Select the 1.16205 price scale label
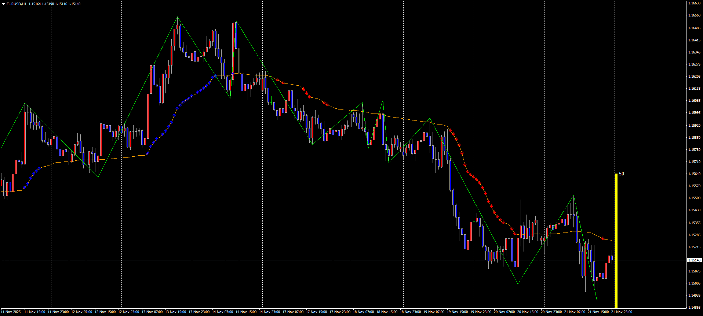Screen dimensions: 703x316 693,77
